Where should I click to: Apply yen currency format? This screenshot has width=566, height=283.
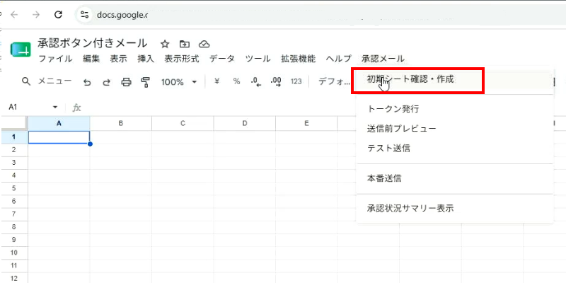click(x=217, y=81)
